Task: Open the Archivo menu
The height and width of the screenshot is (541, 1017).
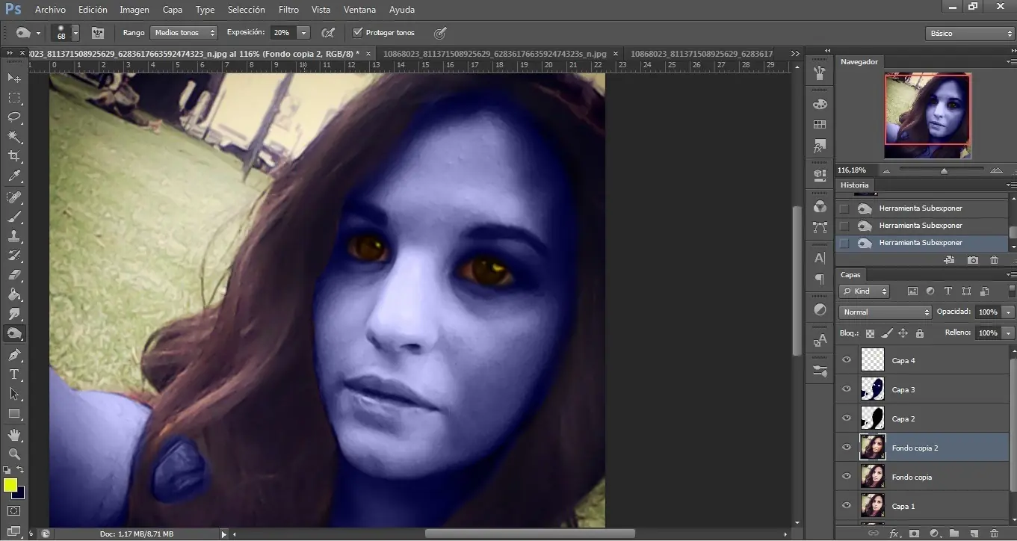Action: coord(50,10)
